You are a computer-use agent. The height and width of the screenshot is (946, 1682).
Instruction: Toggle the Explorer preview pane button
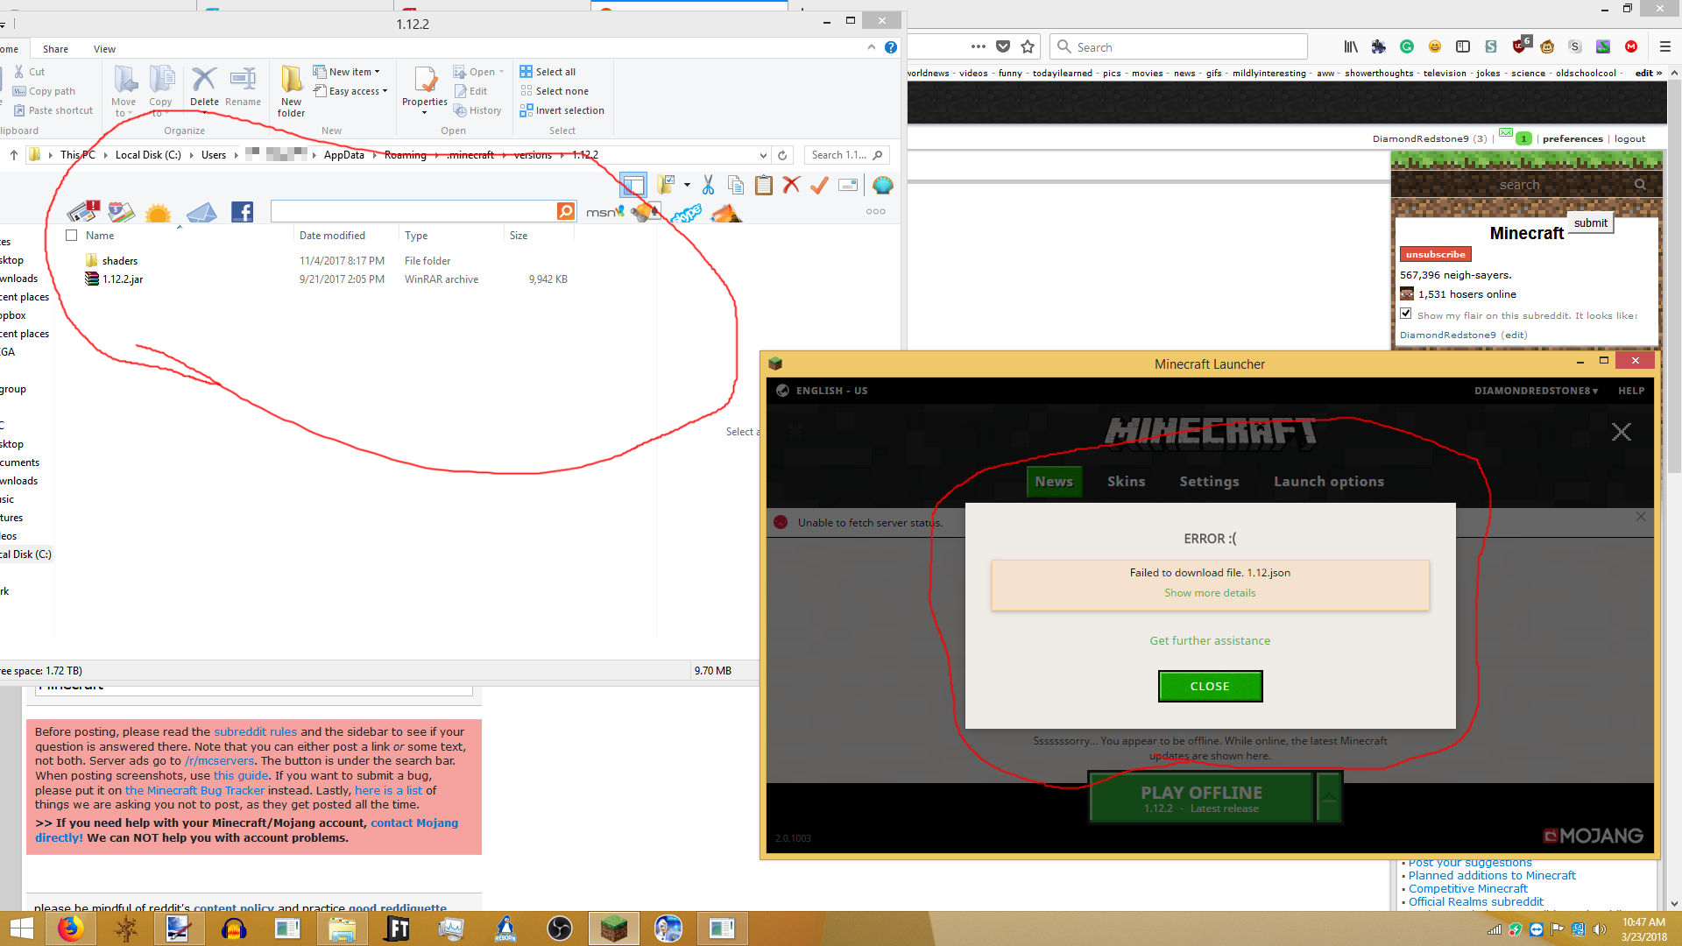(633, 185)
